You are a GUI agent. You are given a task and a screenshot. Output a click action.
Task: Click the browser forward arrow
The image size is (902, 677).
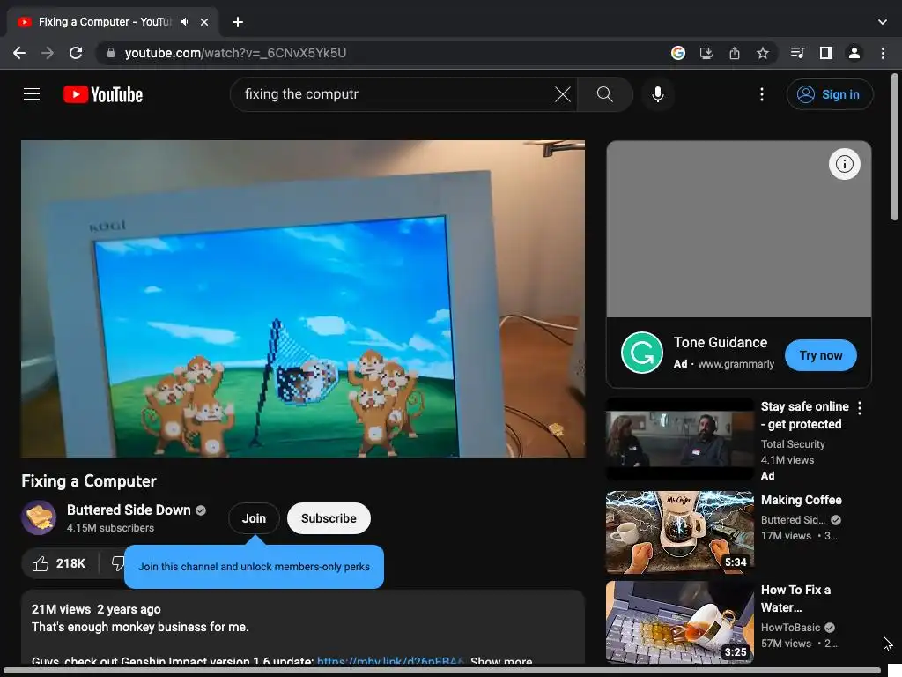coord(48,53)
